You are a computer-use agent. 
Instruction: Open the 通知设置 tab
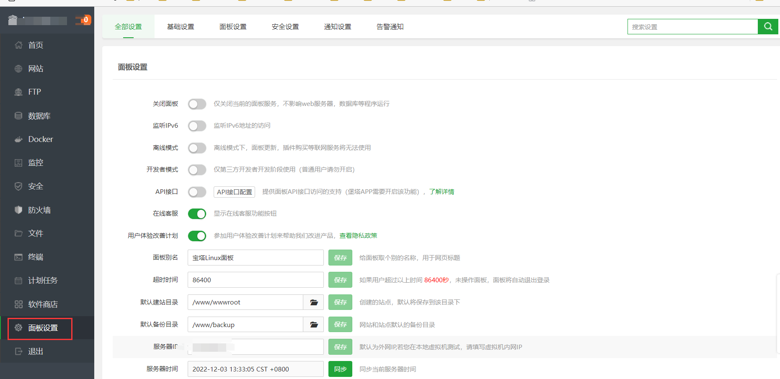(x=338, y=26)
